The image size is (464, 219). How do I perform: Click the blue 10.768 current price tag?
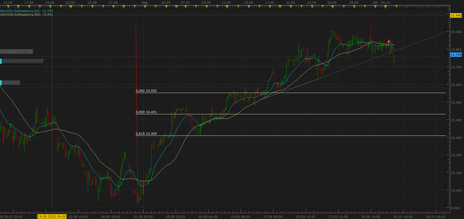456,55
